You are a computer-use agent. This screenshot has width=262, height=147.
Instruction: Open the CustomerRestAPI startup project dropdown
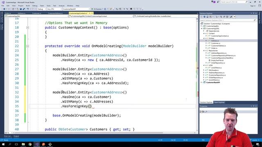pyautogui.click(x=77, y=9)
